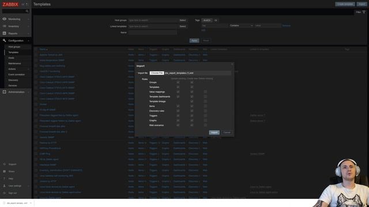Click the Configuration wrench icon
The height and width of the screenshot is (207, 369).
[4, 41]
